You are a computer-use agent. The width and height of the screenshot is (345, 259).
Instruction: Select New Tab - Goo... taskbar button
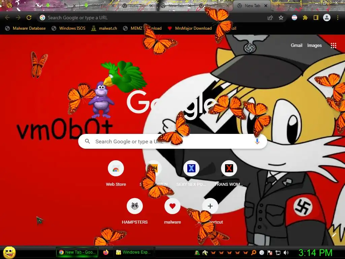pos(77,252)
